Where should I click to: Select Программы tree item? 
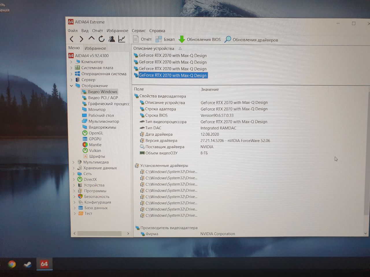(x=92, y=191)
